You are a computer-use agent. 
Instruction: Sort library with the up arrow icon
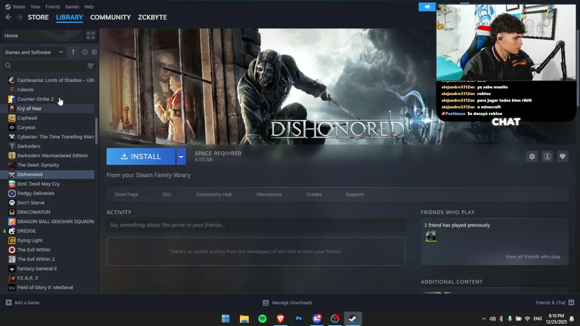click(x=73, y=52)
